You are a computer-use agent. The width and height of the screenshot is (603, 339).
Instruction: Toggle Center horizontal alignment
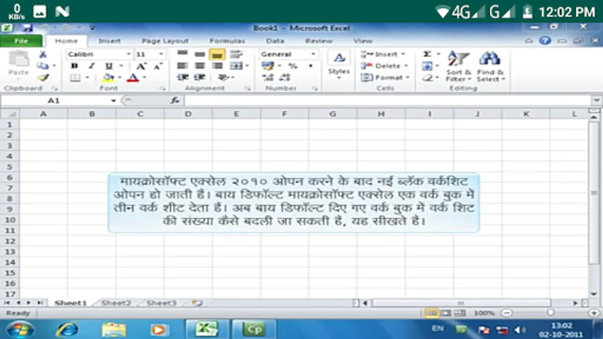pyautogui.click(x=200, y=66)
